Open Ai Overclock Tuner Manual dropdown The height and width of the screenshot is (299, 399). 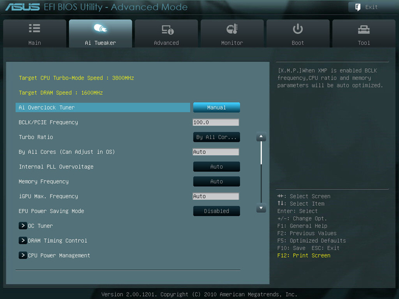coord(216,108)
